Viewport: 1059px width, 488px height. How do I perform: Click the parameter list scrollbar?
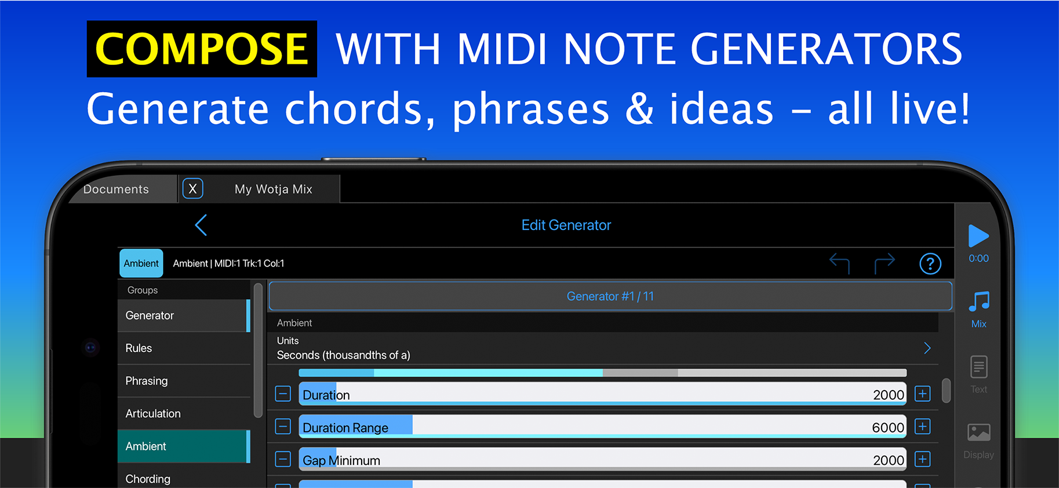click(x=946, y=390)
